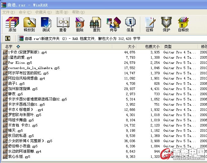
Task: Click the Delete (删除) toolbar icon
Action: [80, 24]
